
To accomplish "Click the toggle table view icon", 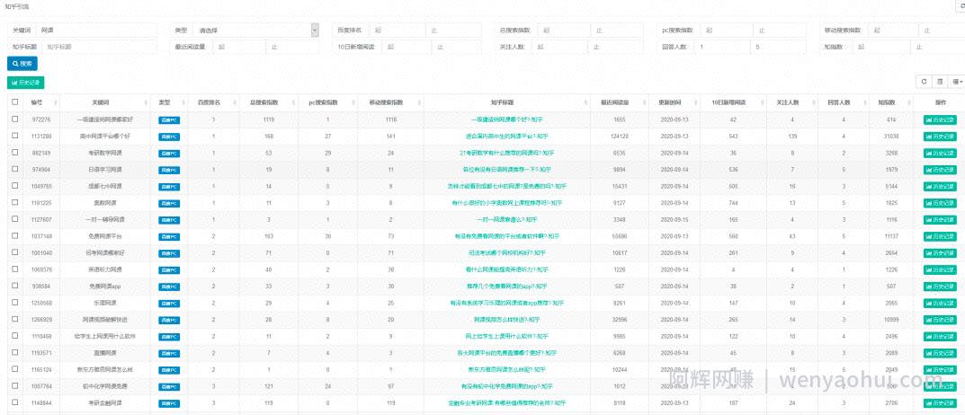I will point(940,82).
